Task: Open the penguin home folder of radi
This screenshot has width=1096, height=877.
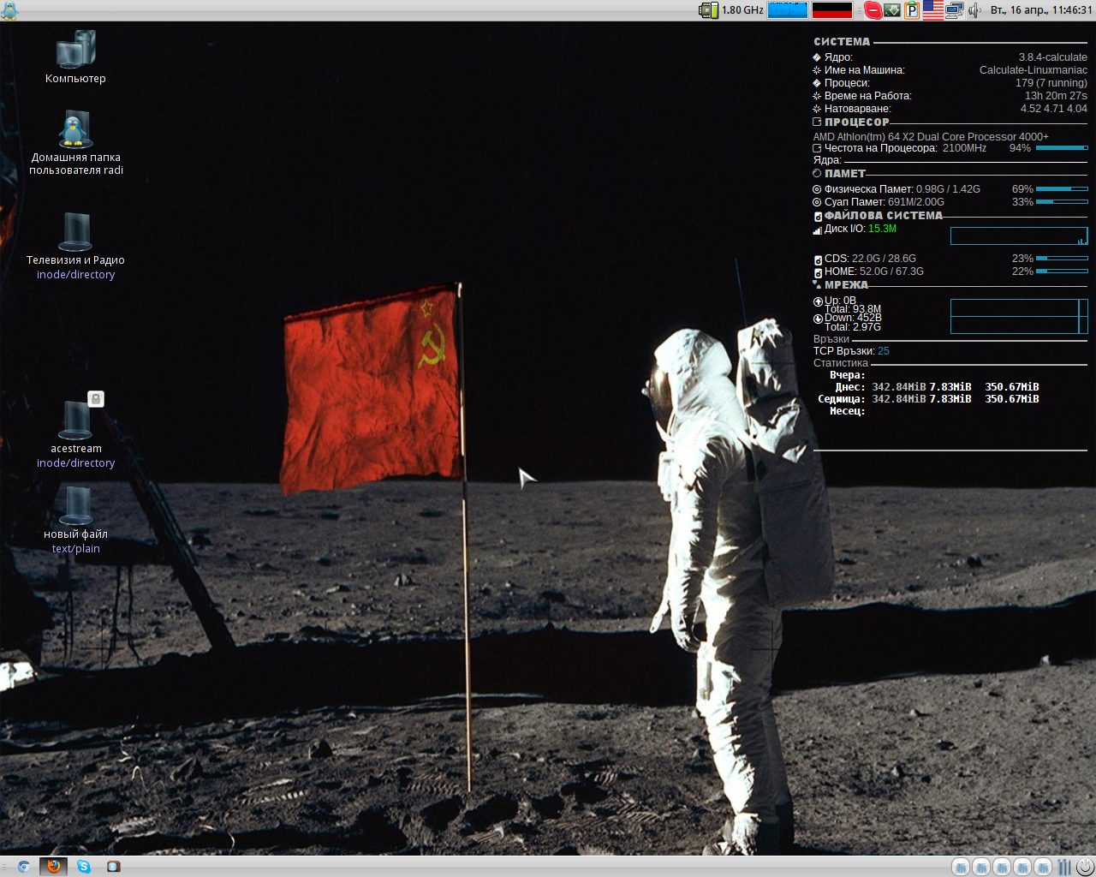Action: point(76,128)
